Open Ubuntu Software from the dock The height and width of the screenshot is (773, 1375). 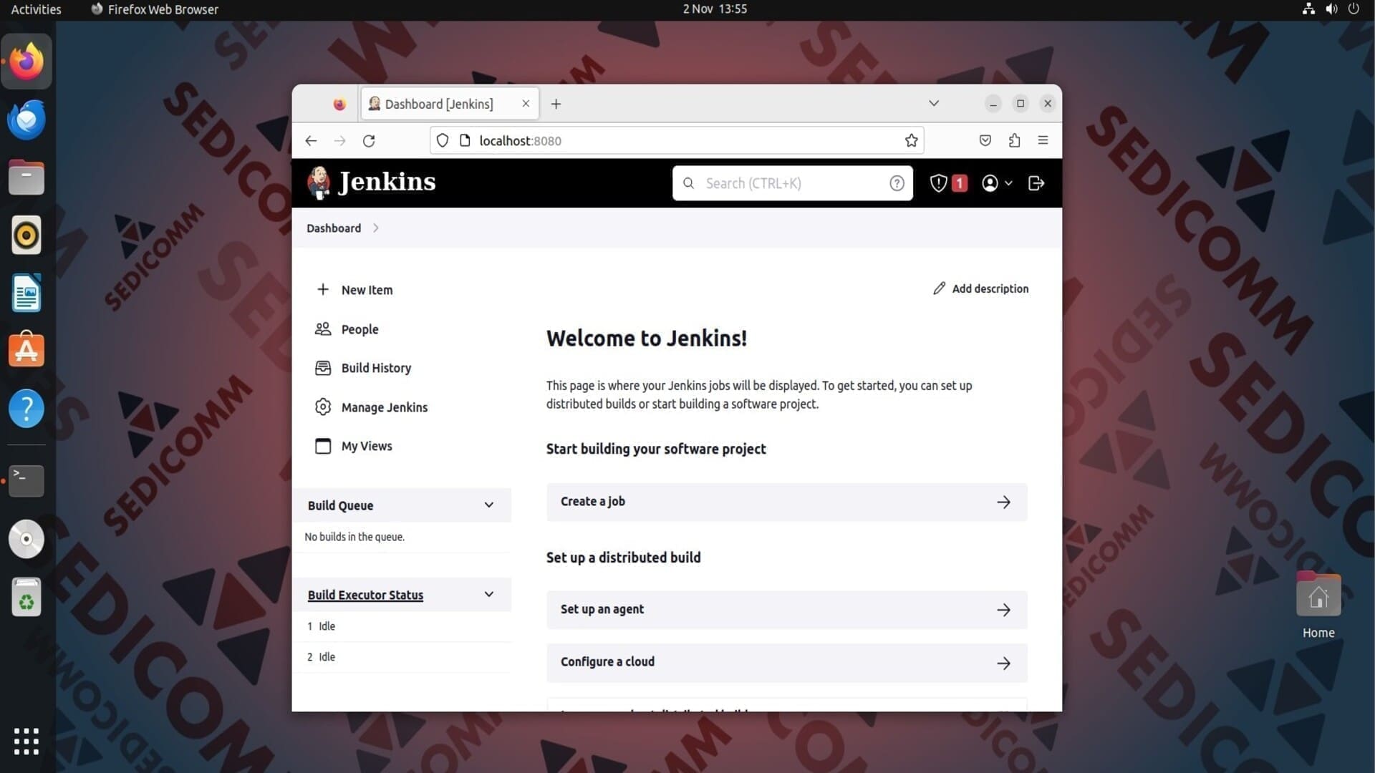tap(26, 351)
